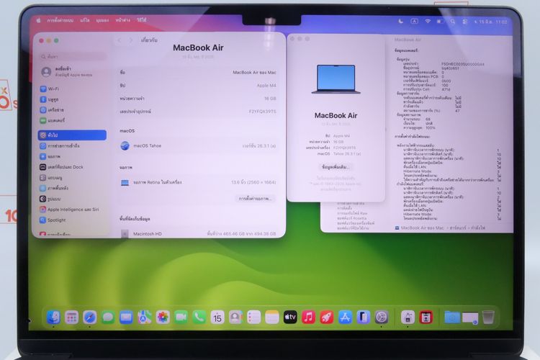
Task: Open the Help menu in menu bar
Action: (x=142, y=20)
